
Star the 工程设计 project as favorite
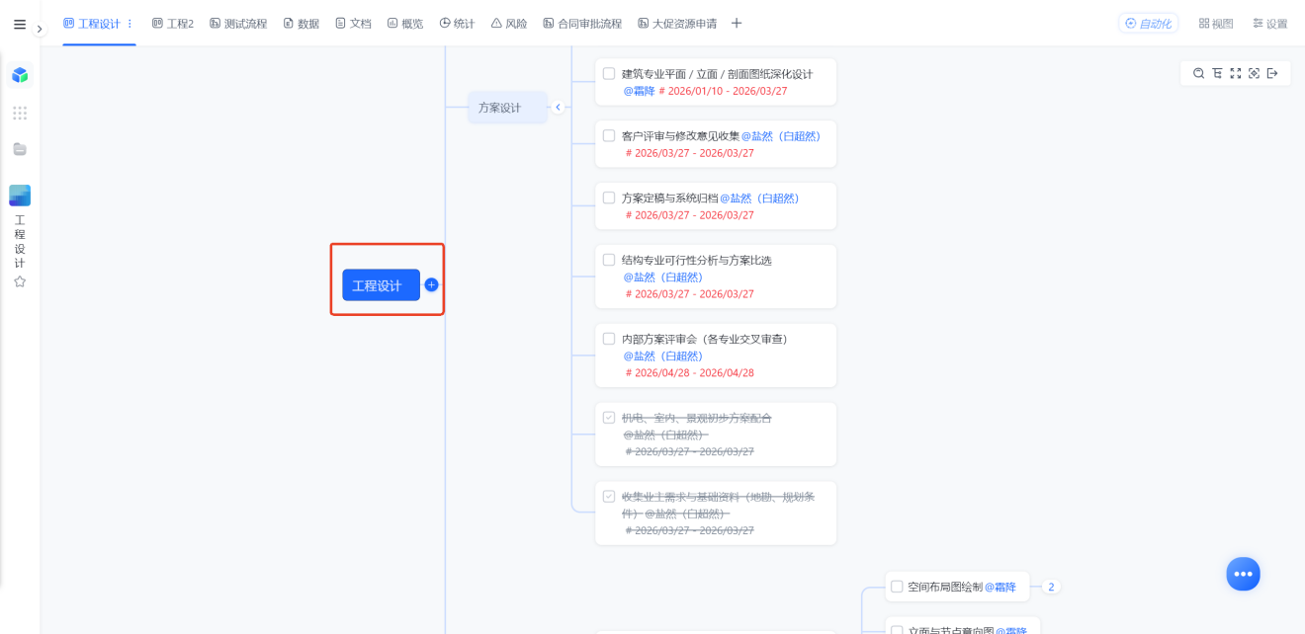20,281
